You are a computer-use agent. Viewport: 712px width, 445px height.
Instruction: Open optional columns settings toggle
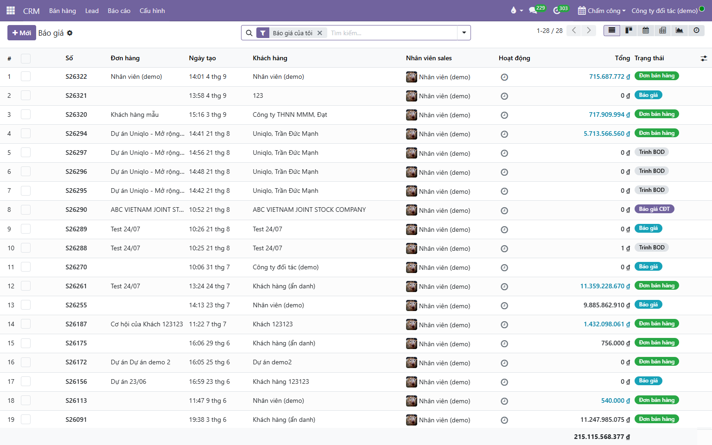tap(704, 58)
